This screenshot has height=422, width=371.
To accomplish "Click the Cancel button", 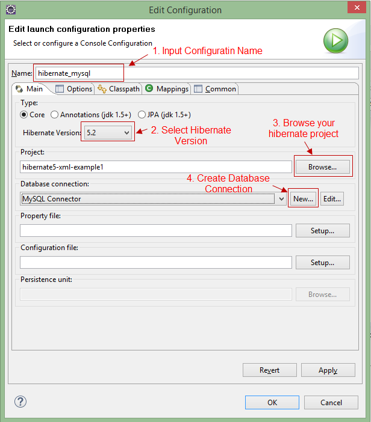I will [331, 402].
